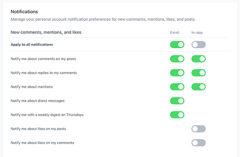Switch off in-app notifications for mentions

(199, 87)
